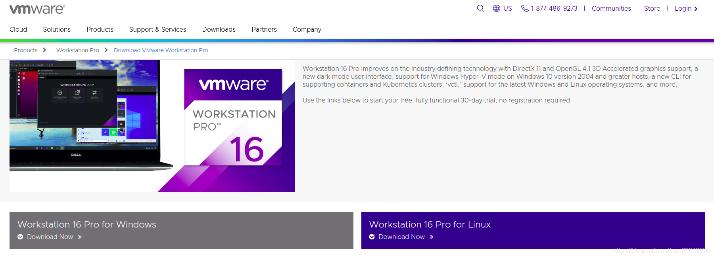The height and width of the screenshot is (258, 714).
Task: Click chevron after Products breadcrumb
Action: click(44, 50)
